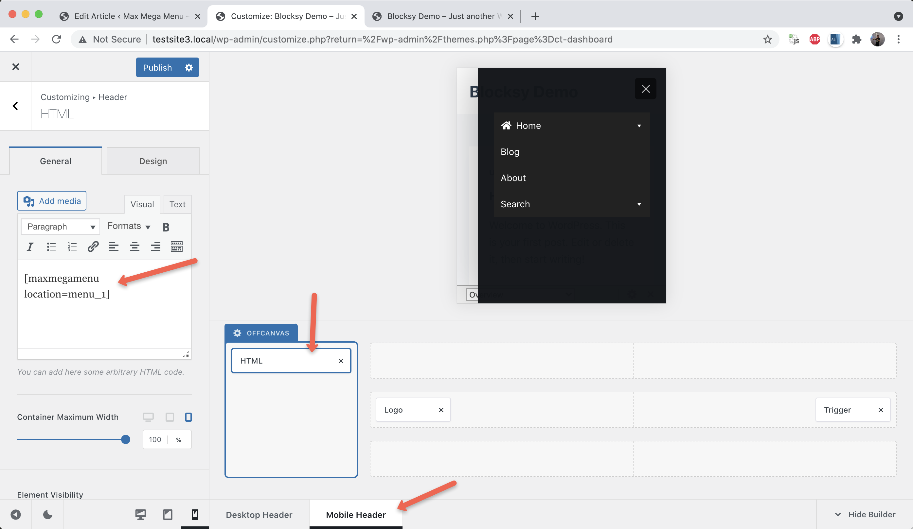This screenshot has height=529, width=913.
Task: Switch preview to desktop device
Action: [x=141, y=515]
